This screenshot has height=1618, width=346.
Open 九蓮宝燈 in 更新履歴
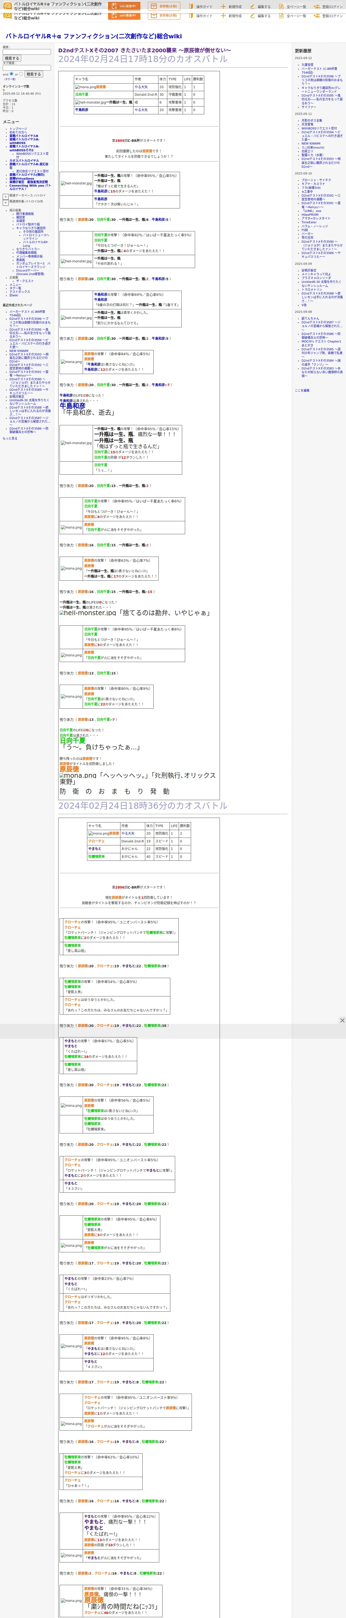pyautogui.click(x=307, y=65)
